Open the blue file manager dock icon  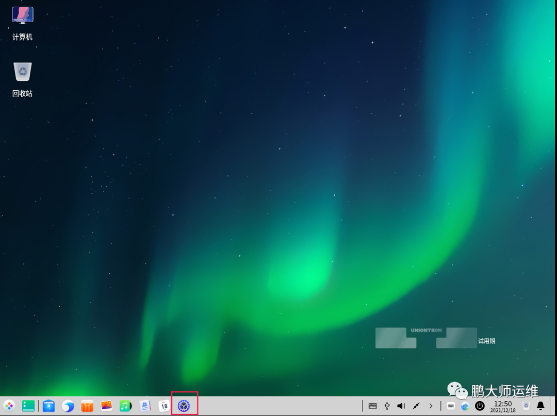(x=48, y=406)
